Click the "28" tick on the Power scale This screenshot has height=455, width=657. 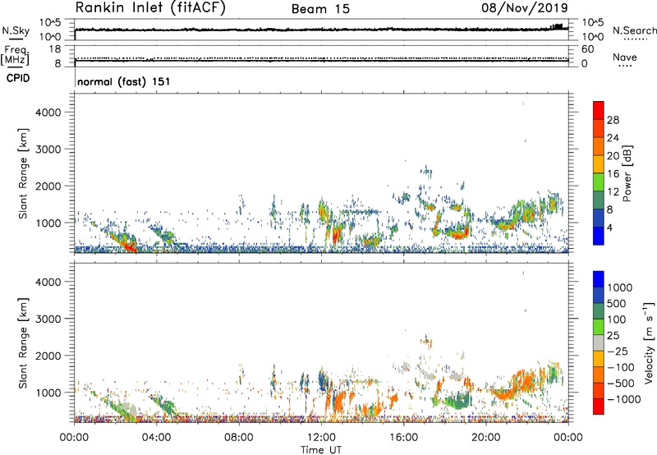[x=613, y=120]
